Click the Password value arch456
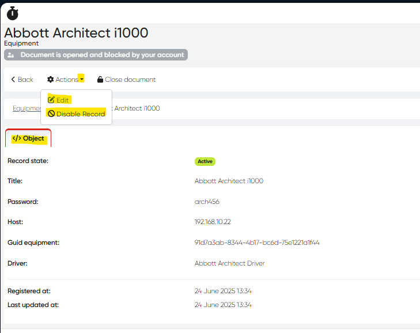 [207, 202]
